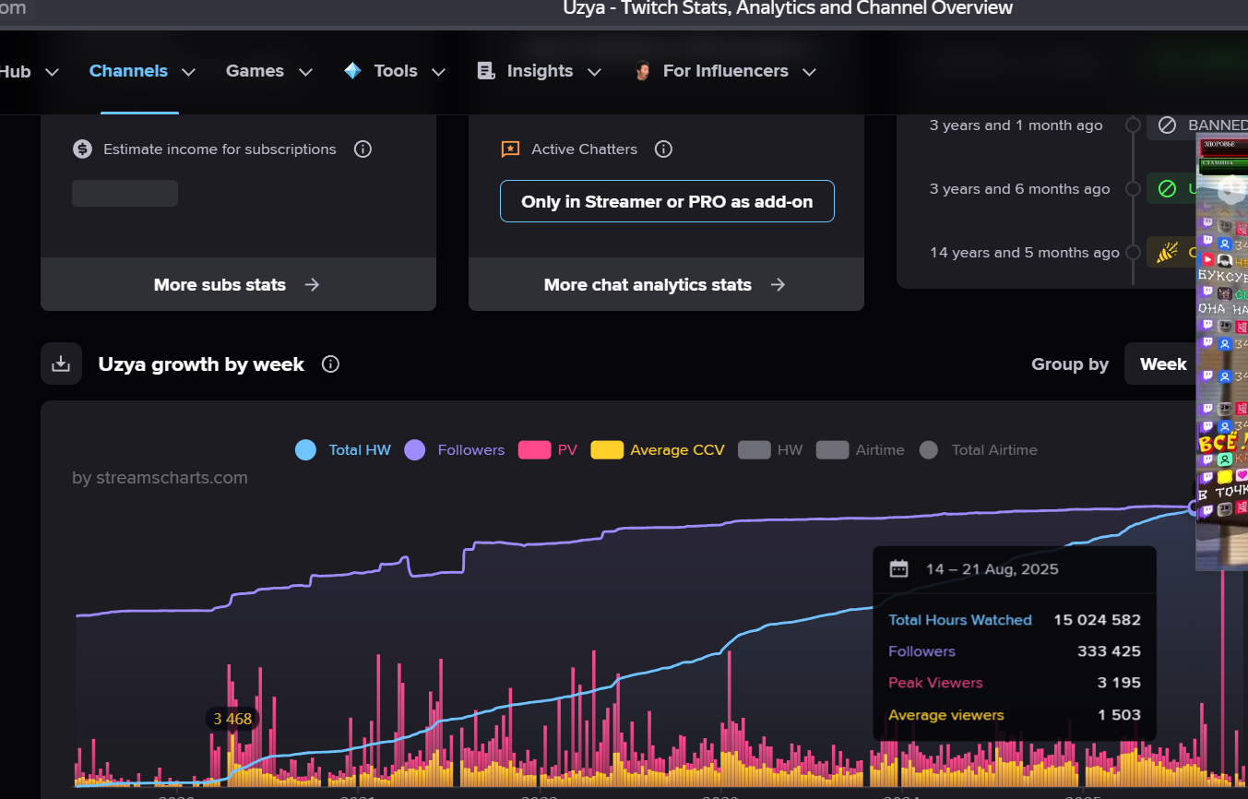
Task: Download the Uzya growth chart data
Action: (61, 364)
